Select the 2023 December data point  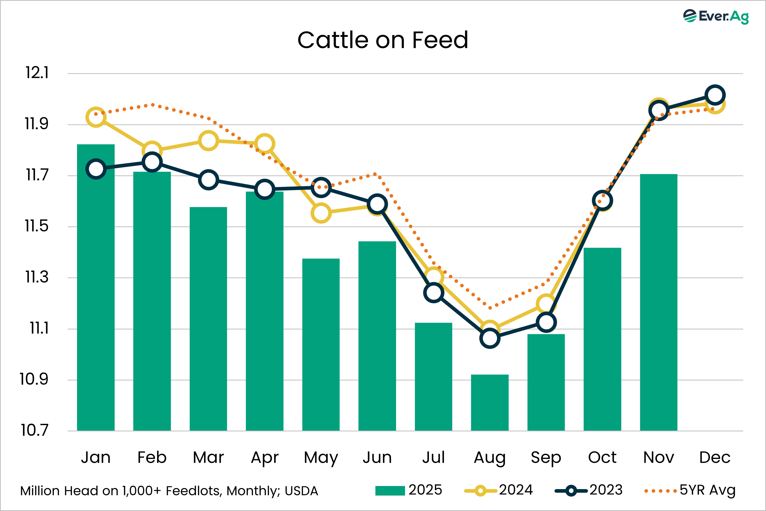[x=715, y=95]
